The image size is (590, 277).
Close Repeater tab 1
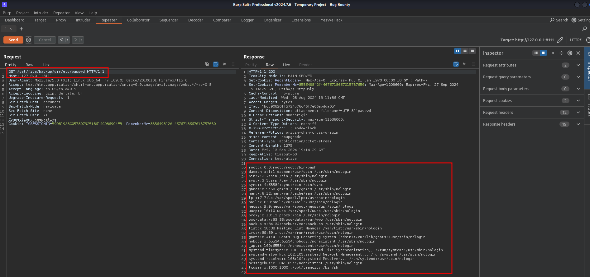11,29
